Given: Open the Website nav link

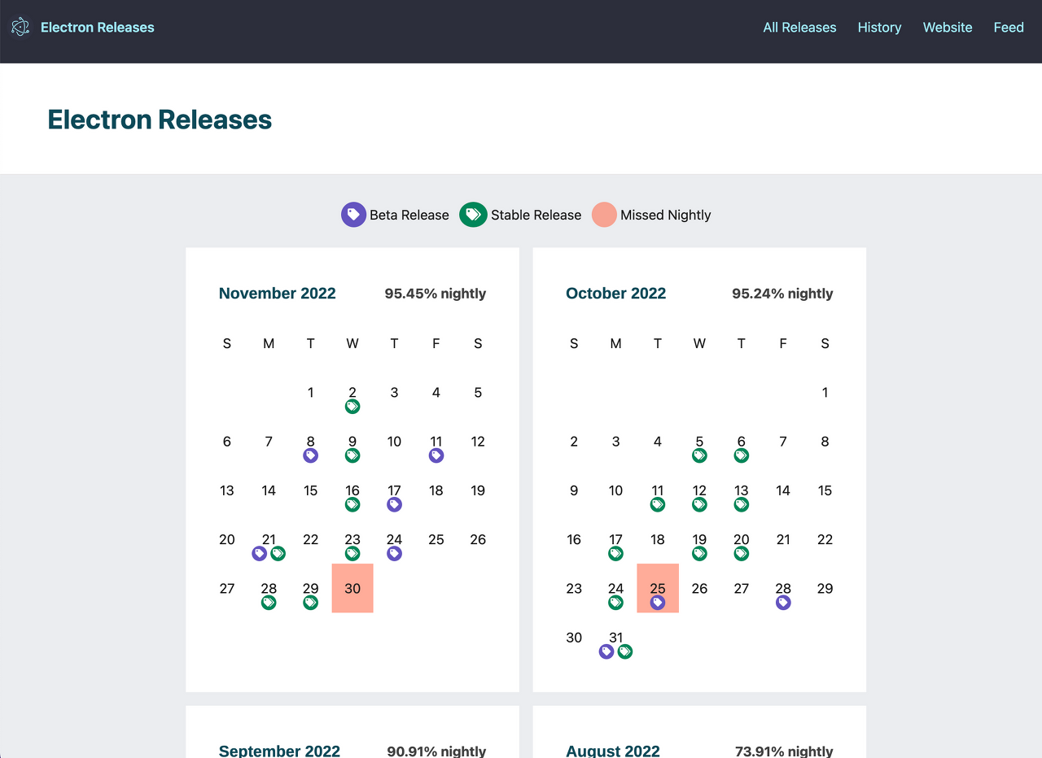Looking at the screenshot, I should pos(948,27).
